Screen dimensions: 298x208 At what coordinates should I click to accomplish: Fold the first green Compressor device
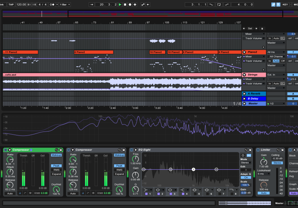[10, 150]
